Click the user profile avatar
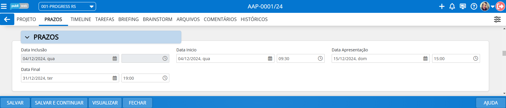Screen dimensions: 506x108 [x=485, y=6]
